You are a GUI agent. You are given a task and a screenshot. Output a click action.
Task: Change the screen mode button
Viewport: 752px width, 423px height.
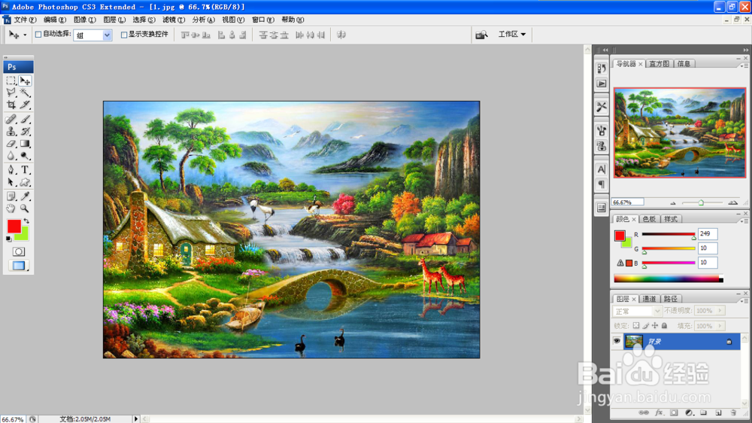click(x=19, y=266)
